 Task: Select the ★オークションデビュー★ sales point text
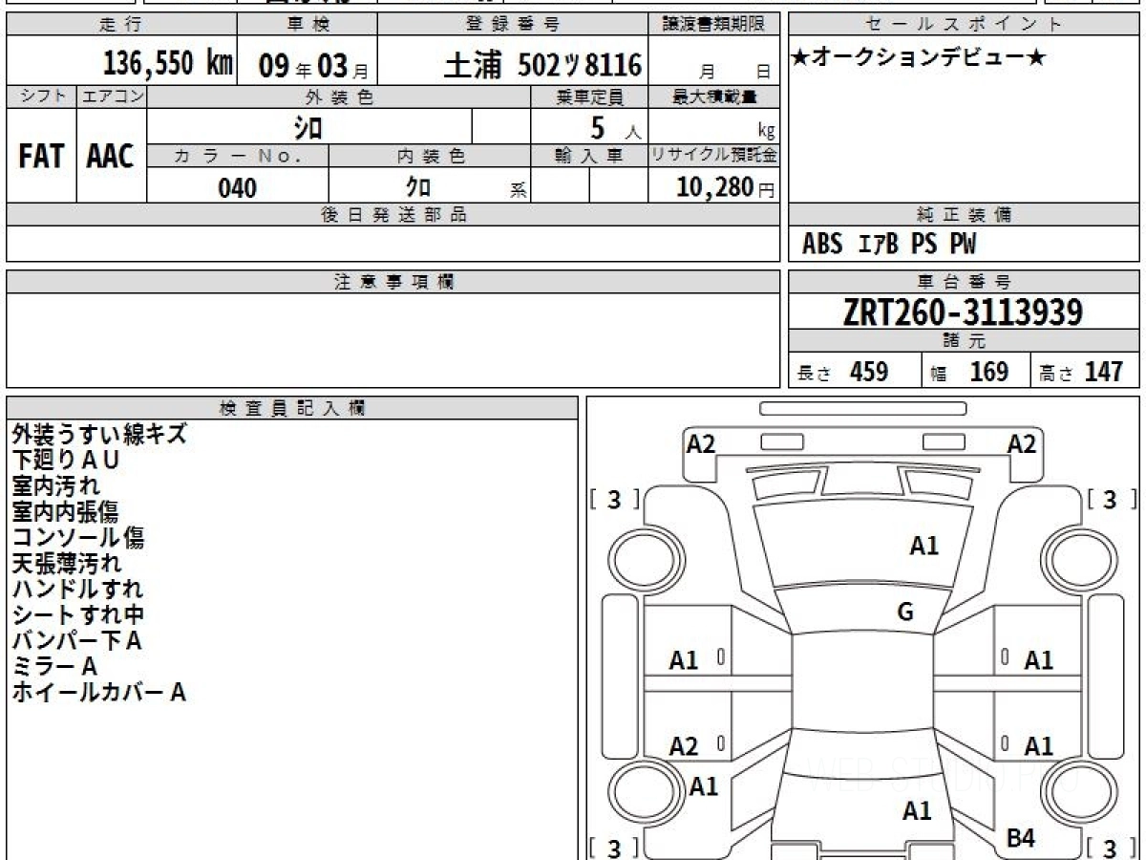coord(919,58)
